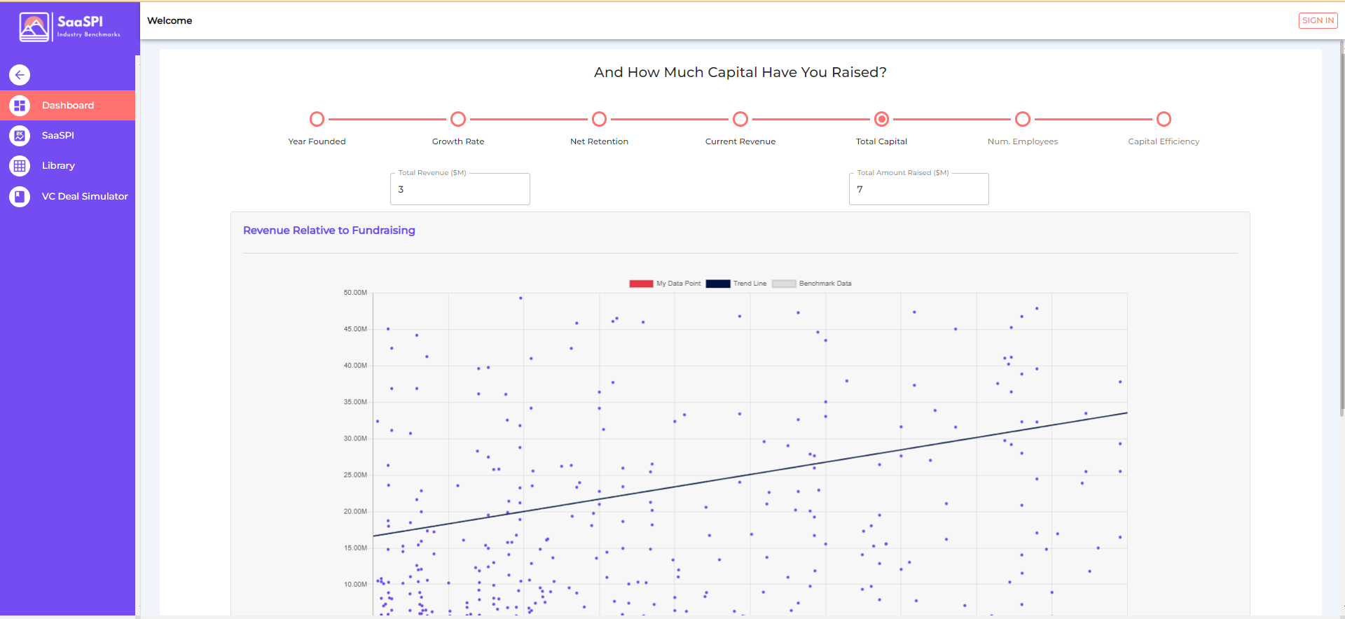Click the 50.00M y-axis label
The height and width of the screenshot is (619, 1345).
click(x=355, y=293)
